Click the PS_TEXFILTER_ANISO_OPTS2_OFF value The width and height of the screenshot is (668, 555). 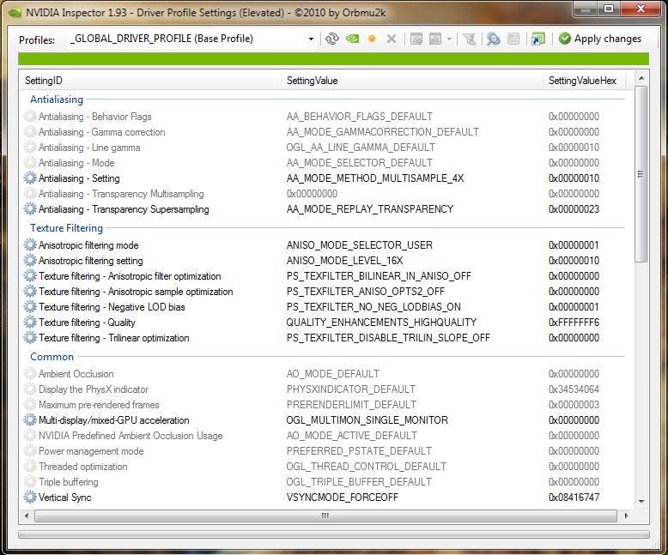(x=365, y=291)
